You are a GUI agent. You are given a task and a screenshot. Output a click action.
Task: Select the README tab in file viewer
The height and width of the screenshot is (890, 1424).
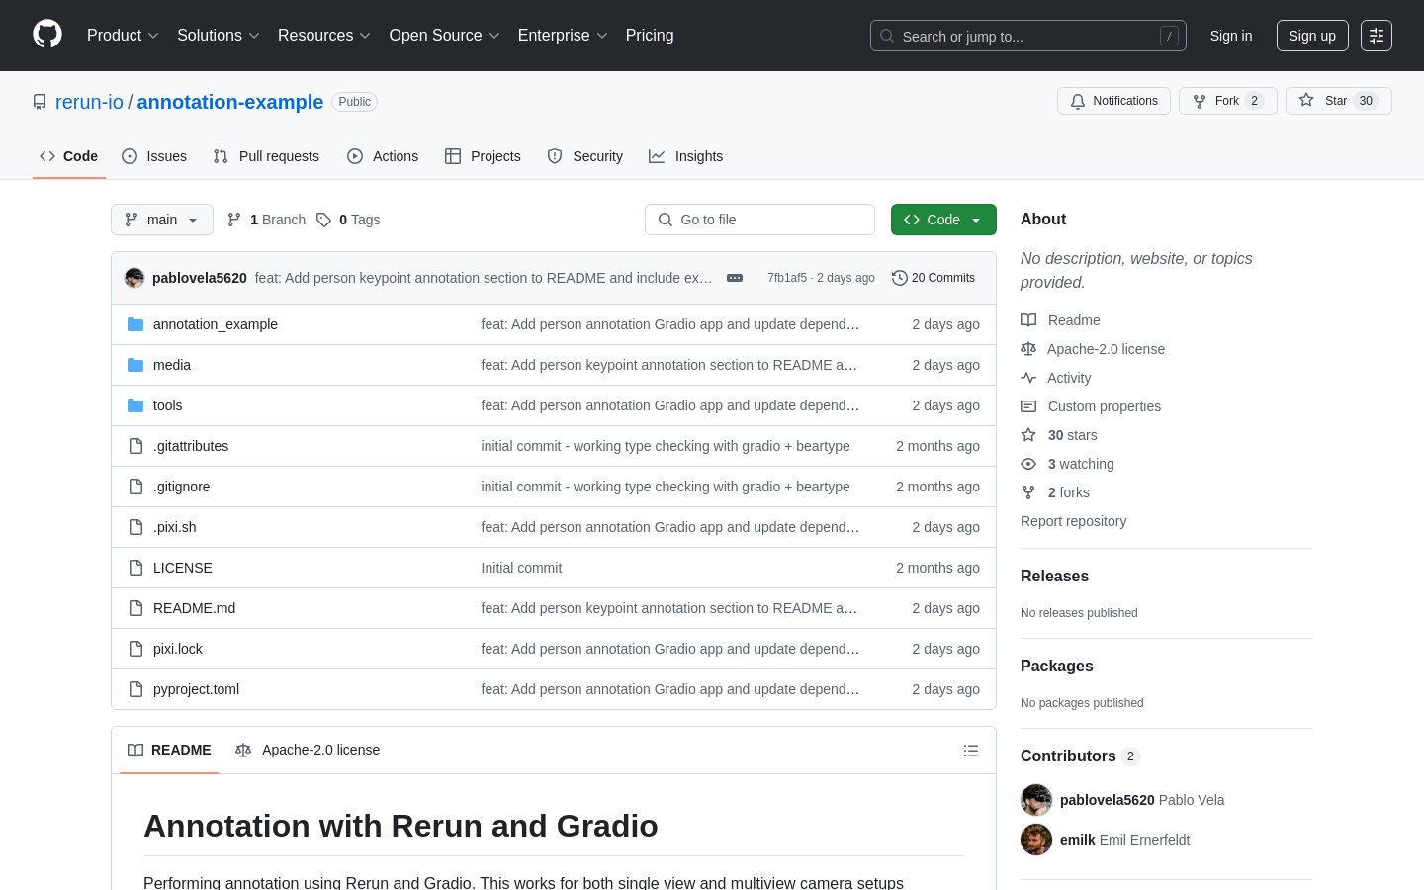click(169, 751)
